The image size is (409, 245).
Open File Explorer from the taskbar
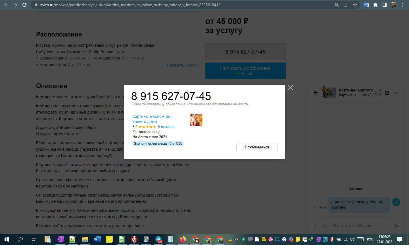point(85,239)
